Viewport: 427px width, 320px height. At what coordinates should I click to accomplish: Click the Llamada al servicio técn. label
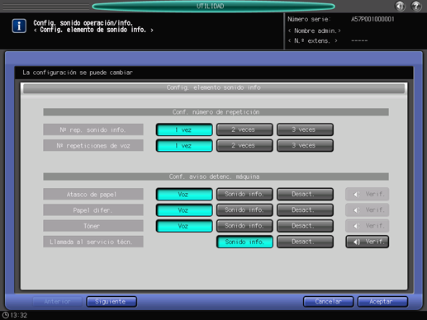[x=93, y=242]
